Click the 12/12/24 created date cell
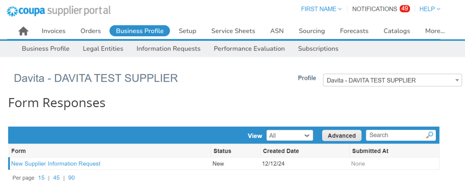The image size is (465, 192). [273, 163]
